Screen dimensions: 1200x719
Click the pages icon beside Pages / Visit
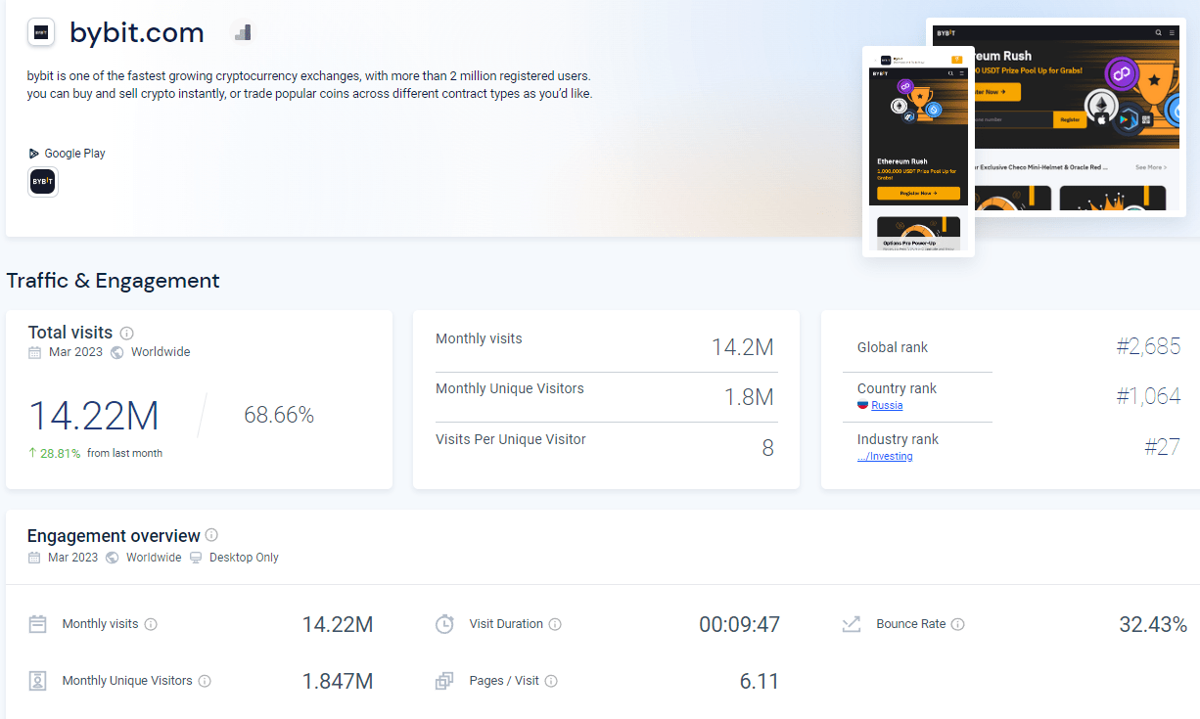445,680
